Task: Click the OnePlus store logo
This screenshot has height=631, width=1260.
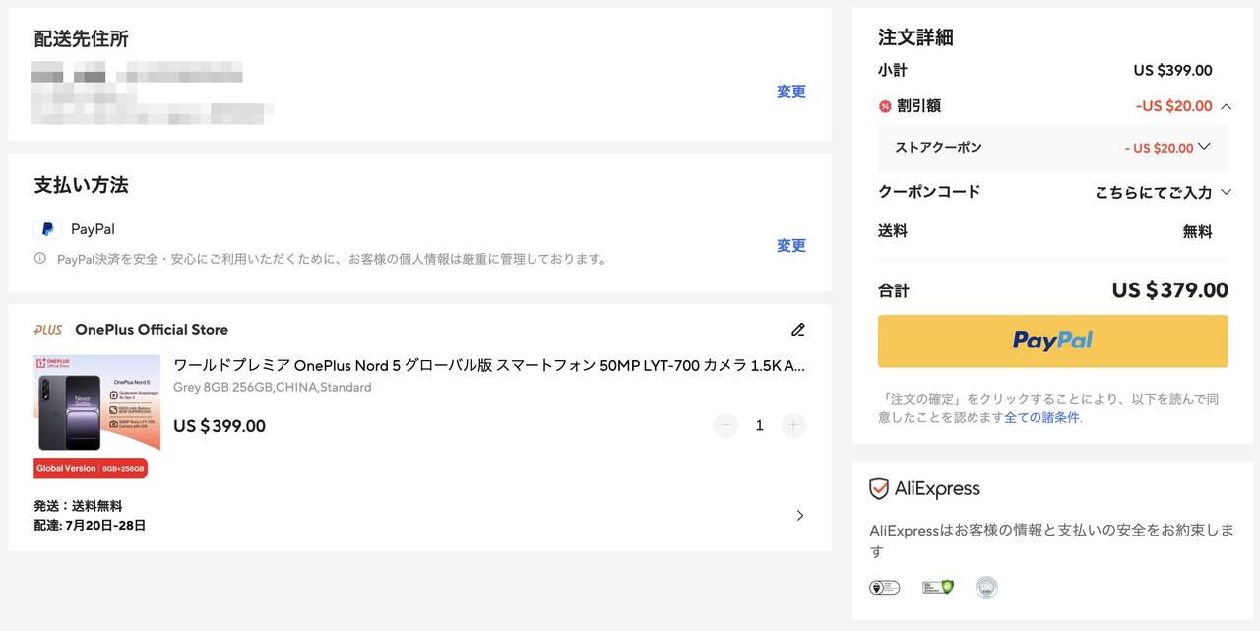Action: coord(48,330)
